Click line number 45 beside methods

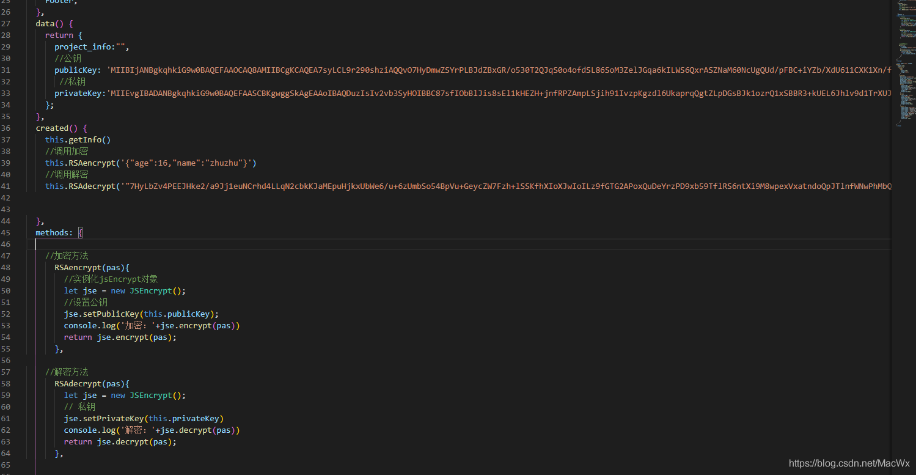pos(6,232)
